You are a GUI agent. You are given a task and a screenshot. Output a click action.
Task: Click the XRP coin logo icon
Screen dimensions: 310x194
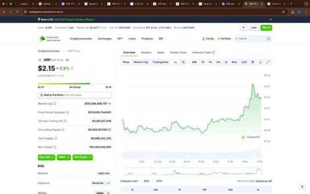[x=40, y=60]
